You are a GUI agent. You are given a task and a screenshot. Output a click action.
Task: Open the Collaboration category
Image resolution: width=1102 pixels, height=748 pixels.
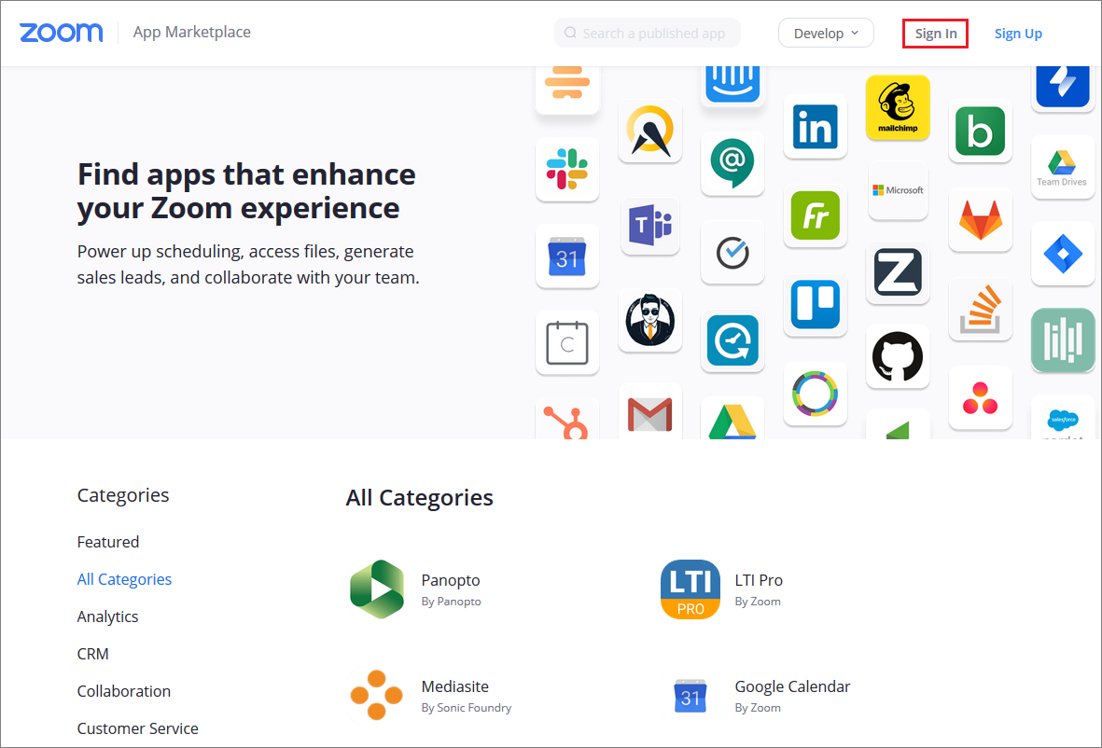pos(124,691)
